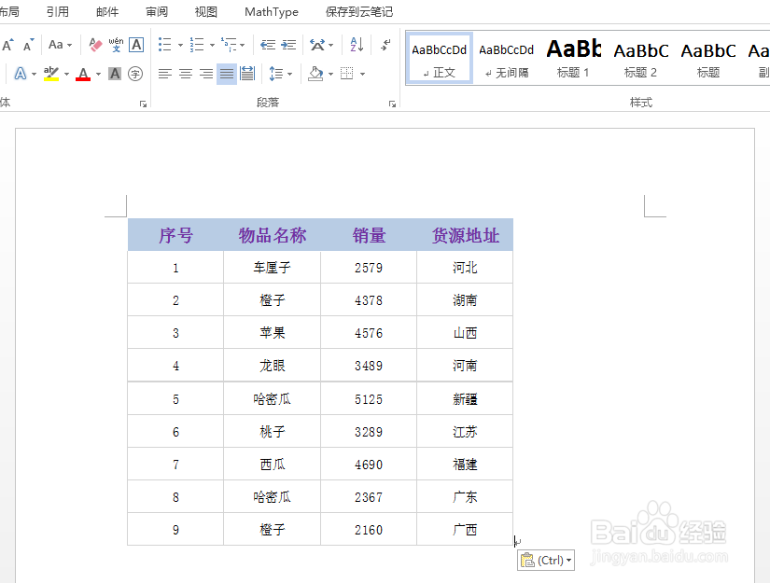Image resolution: width=770 pixels, height=583 pixels.
Task: Apply the 标题 2 style
Action: [x=640, y=59]
